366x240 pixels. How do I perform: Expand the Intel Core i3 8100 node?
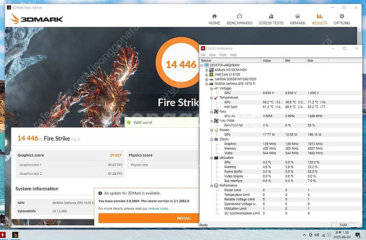pos(206,74)
